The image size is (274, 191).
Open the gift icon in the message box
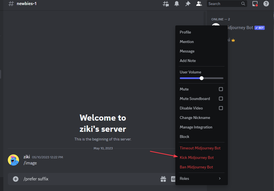tap(163, 179)
